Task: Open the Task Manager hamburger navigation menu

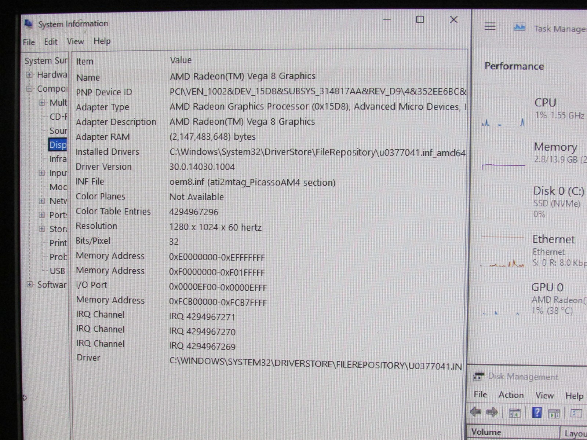Action: pos(490,26)
